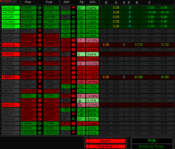
Task: Click the 3.44% change cell
Action: click(92, 13)
